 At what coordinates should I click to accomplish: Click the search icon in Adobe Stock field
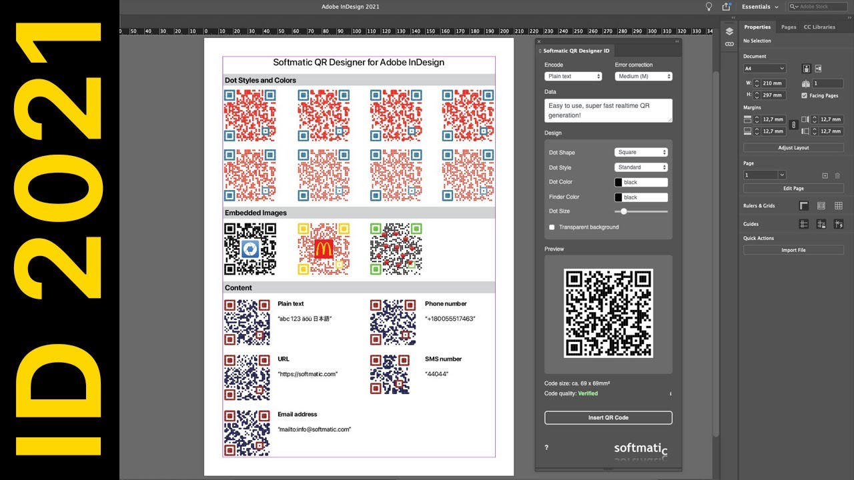[x=794, y=7]
